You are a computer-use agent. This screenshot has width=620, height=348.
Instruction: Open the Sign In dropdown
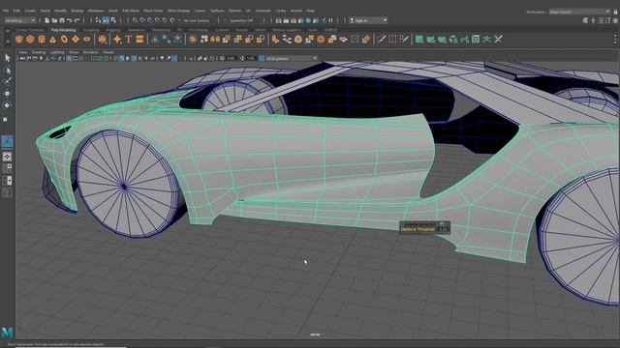pos(368,20)
